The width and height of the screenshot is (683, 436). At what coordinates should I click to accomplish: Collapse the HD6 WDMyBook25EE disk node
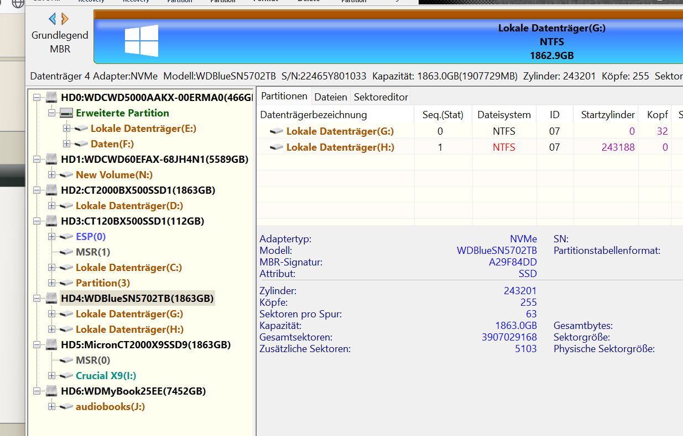[37, 391]
